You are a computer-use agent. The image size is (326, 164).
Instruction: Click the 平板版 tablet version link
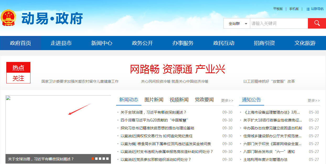point(278,9)
